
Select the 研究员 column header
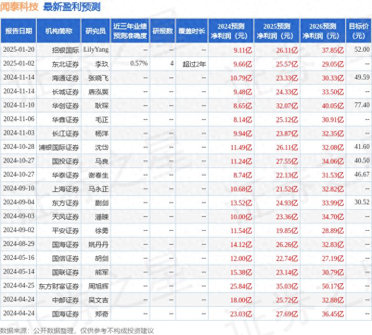95,31
